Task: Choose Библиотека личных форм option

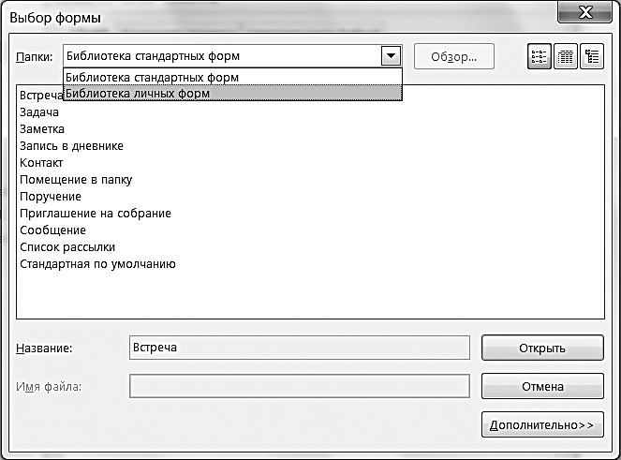Action: coord(232,93)
